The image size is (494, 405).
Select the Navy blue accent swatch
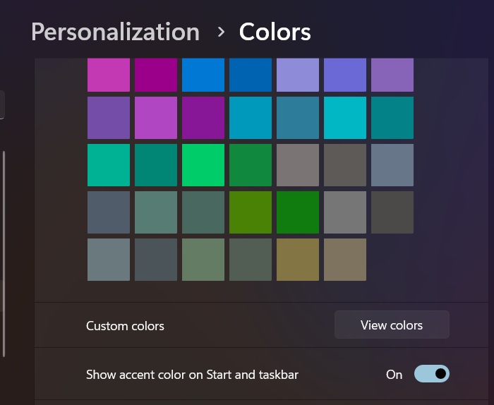pos(250,75)
